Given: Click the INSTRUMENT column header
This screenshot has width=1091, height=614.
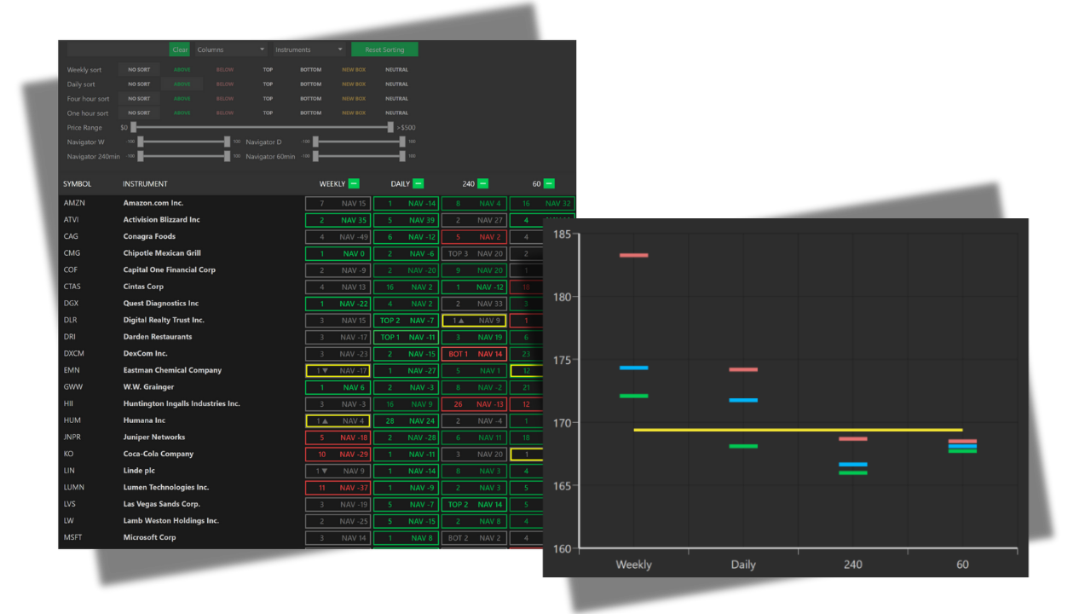Looking at the screenshot, I should point(145,184).
